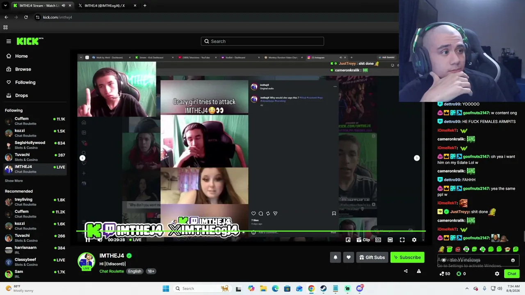Open mini player mode
This screenshot has width=525, height=295.
[x=348, y=240]
